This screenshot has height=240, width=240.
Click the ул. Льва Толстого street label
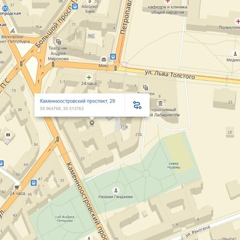pos(170,75)
